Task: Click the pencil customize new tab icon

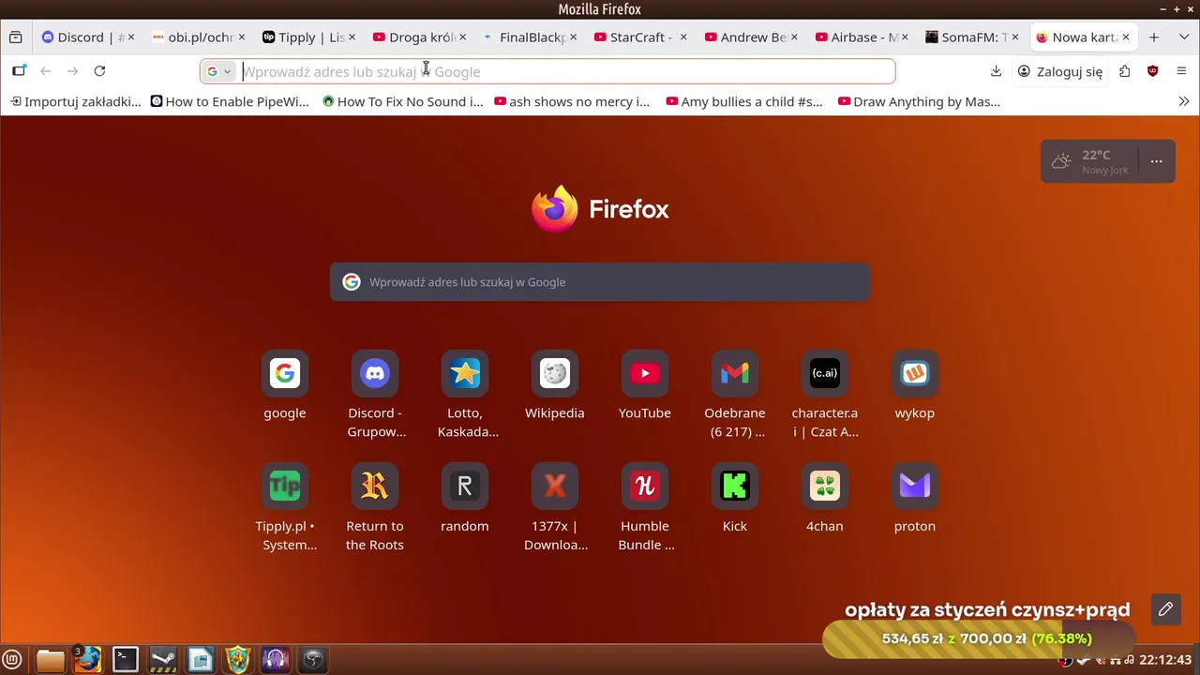Action: pos(1165,608)
